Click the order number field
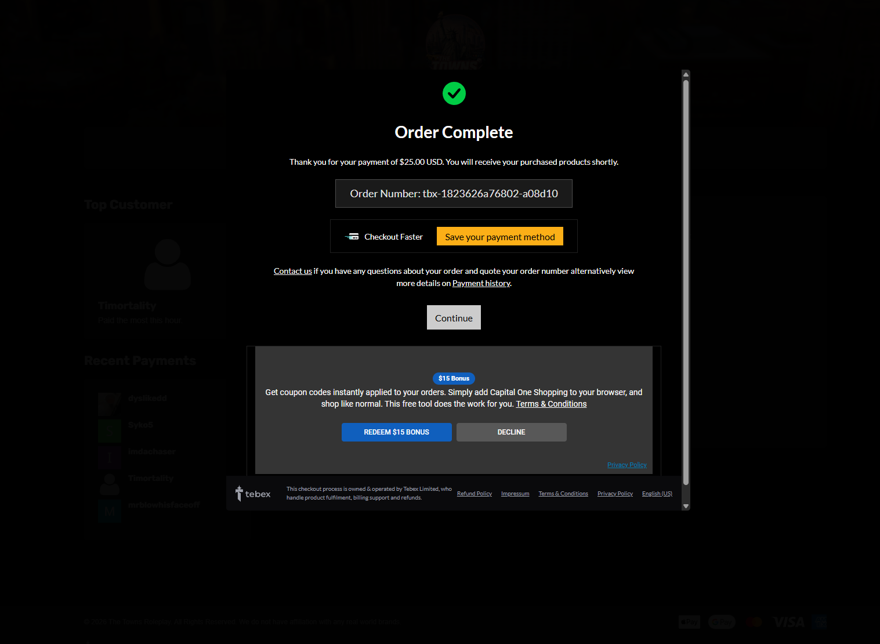The height and width of the screenshot is (644, 880). click(454, 193)
